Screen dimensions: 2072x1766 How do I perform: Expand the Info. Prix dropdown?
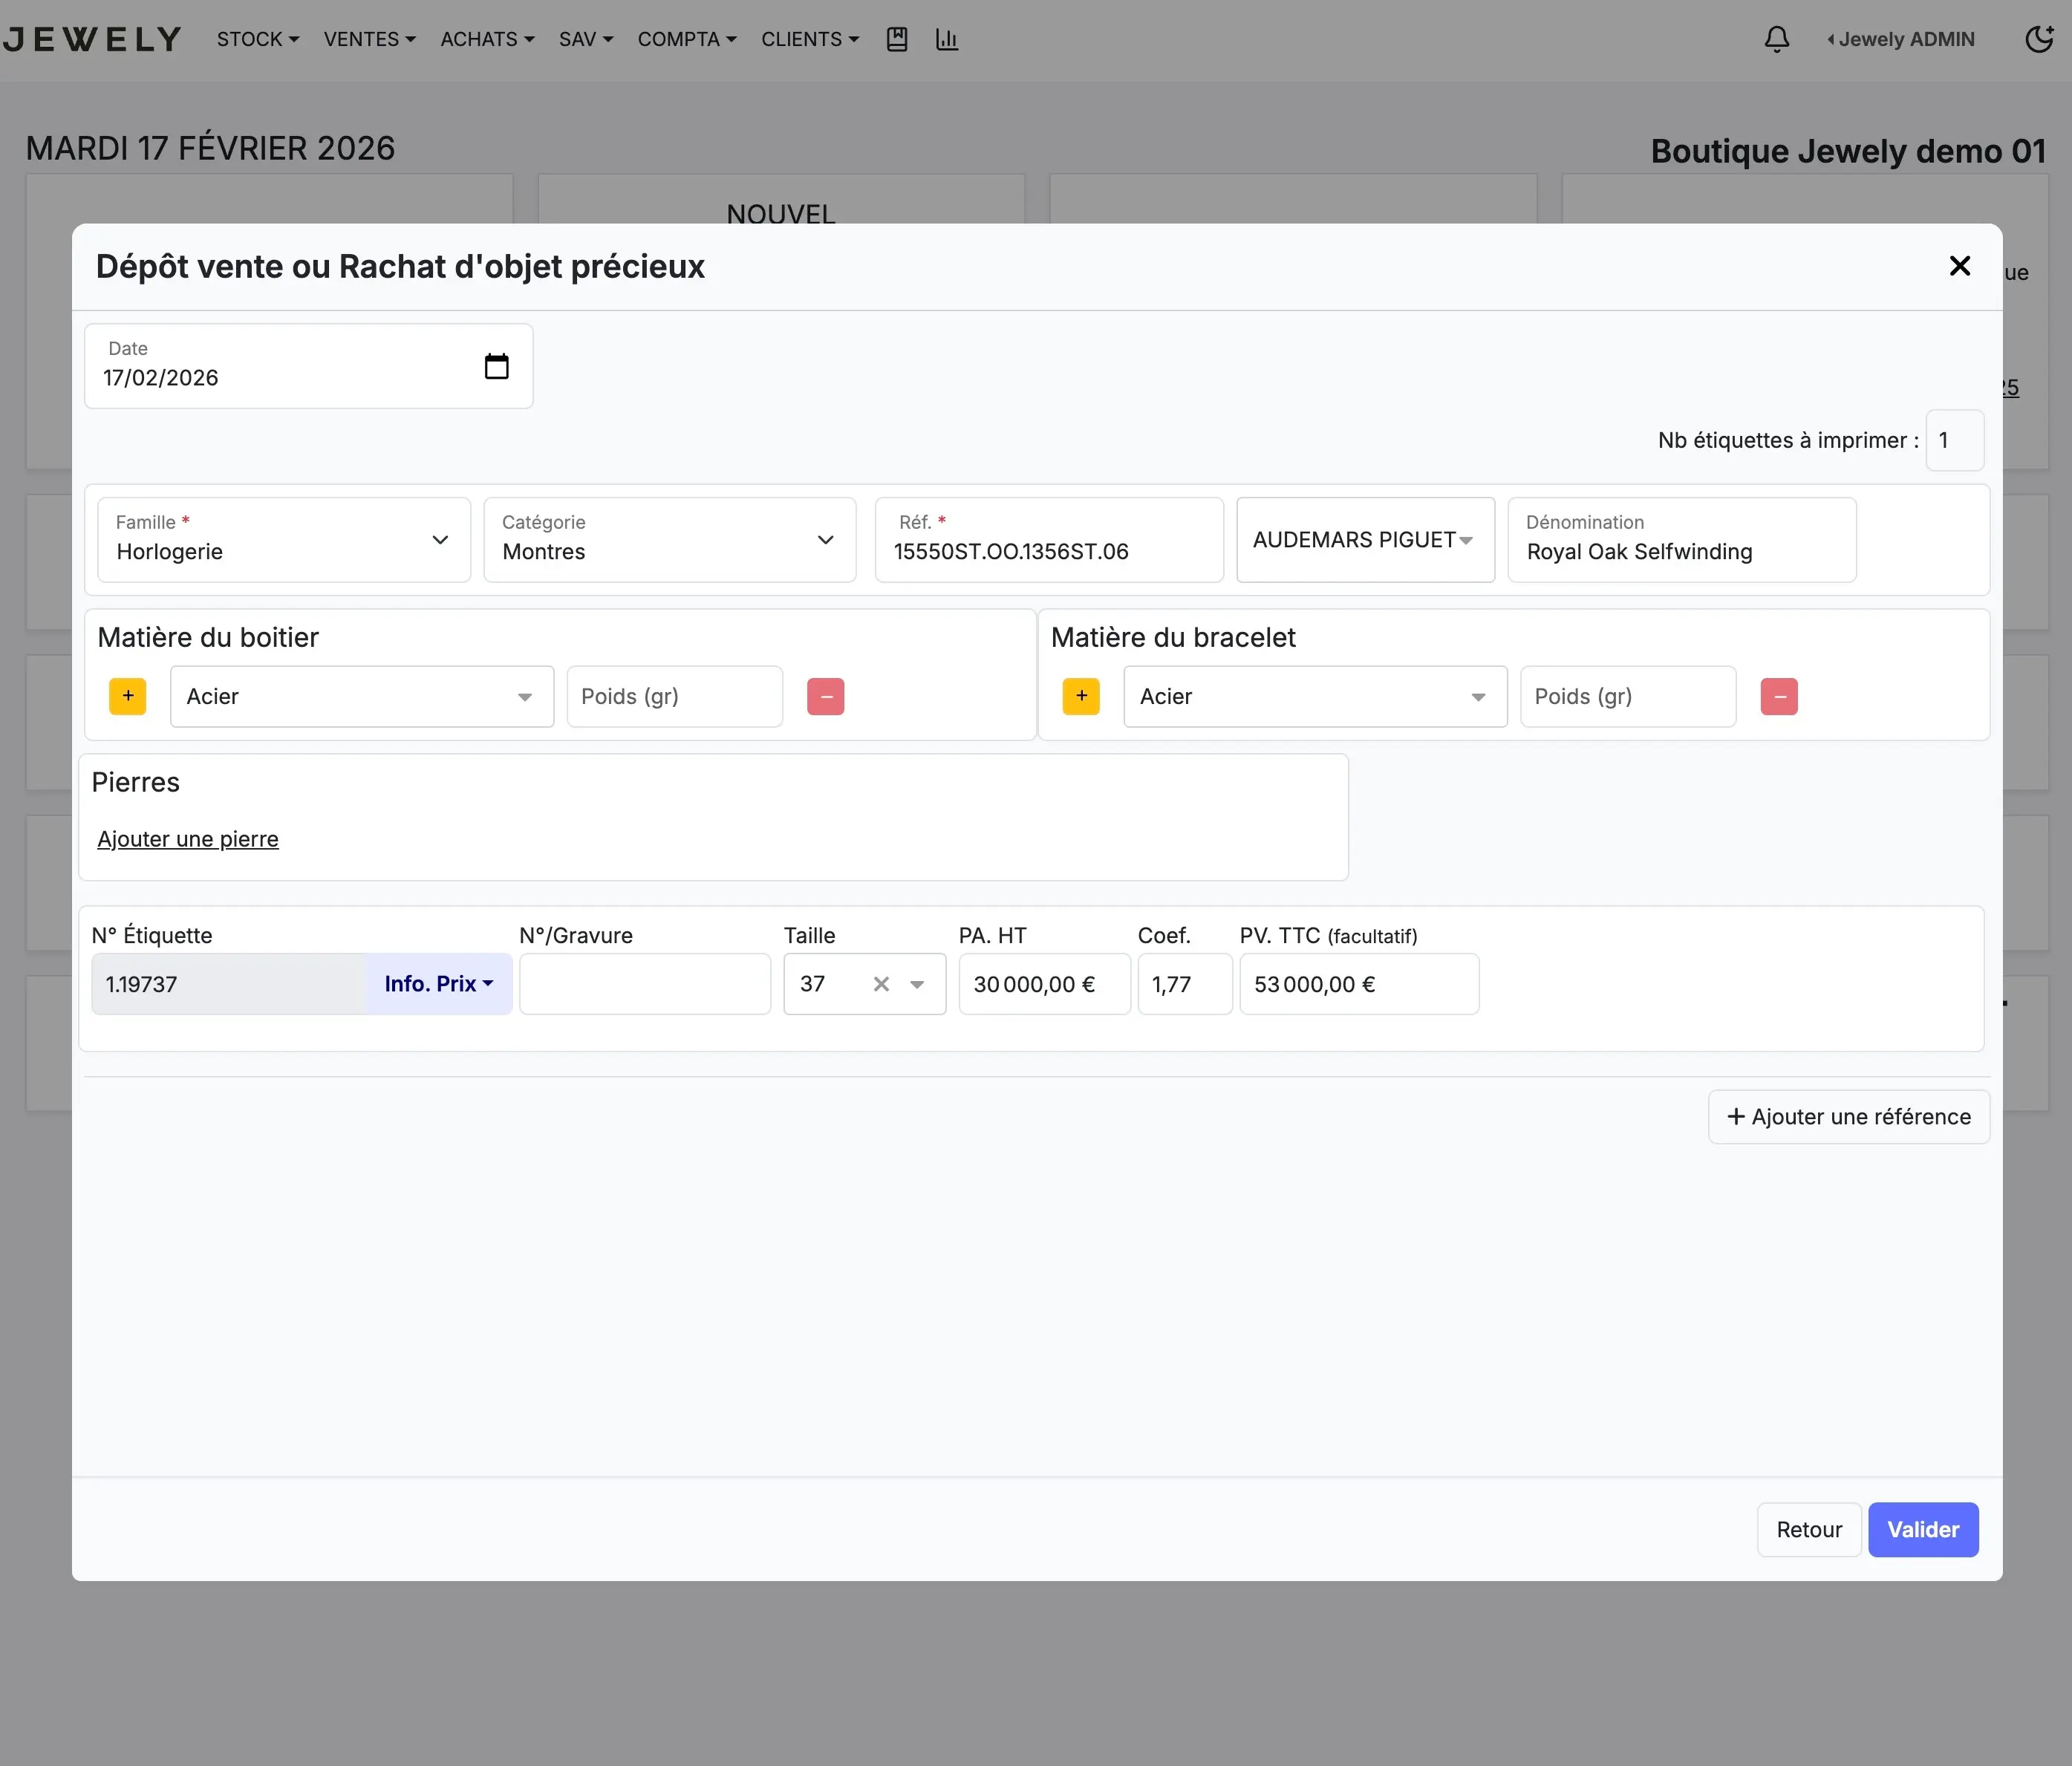click(x=439, y=984)
